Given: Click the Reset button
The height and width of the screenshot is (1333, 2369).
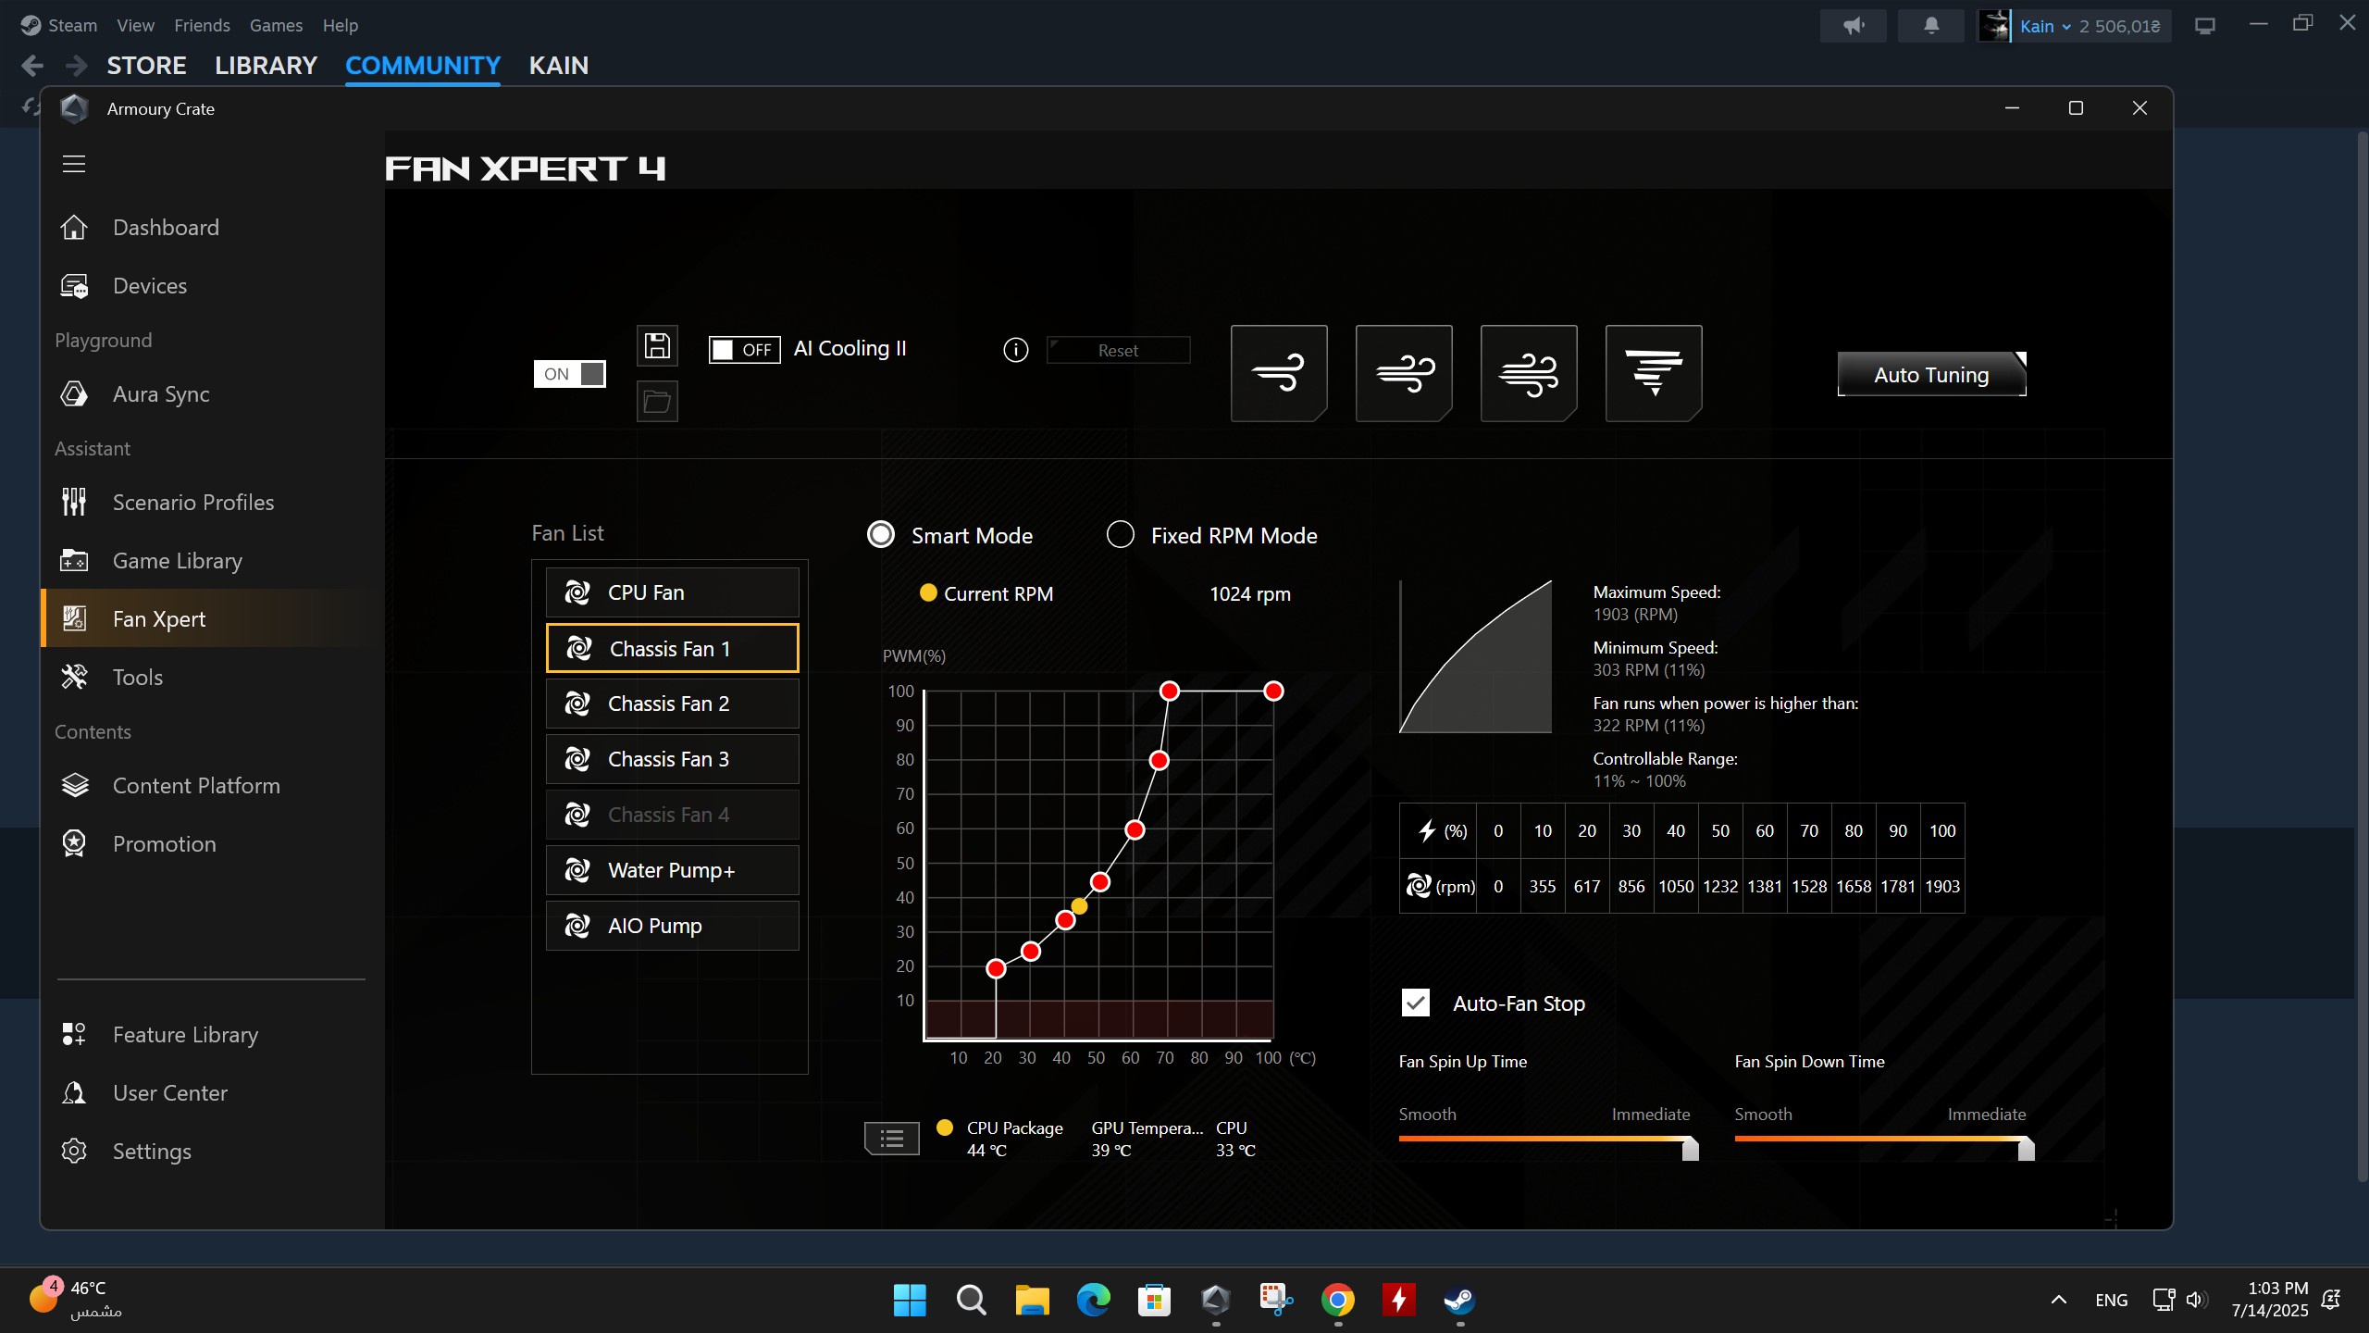Looking at the screenshot, I should [1118, 350].
